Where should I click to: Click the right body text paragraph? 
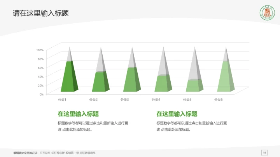coord(192,126)
